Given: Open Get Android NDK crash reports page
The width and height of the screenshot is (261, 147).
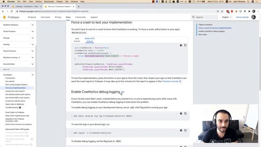Looking at the screenshot, I should pyautogui.click(x=18, y=98).
